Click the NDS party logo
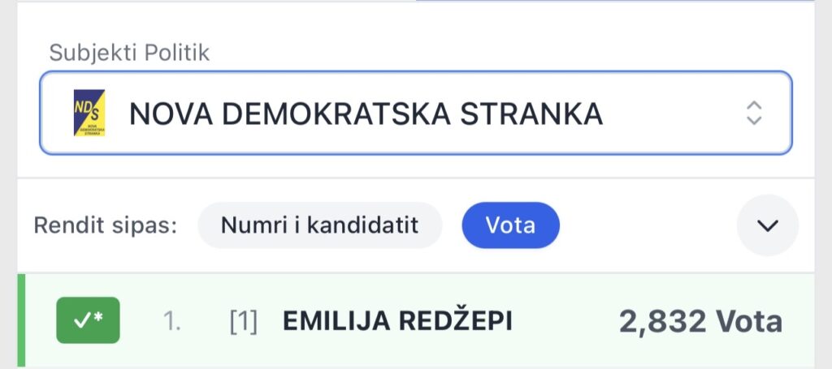This screenshot has height=369, width=832. pos(89,114)
